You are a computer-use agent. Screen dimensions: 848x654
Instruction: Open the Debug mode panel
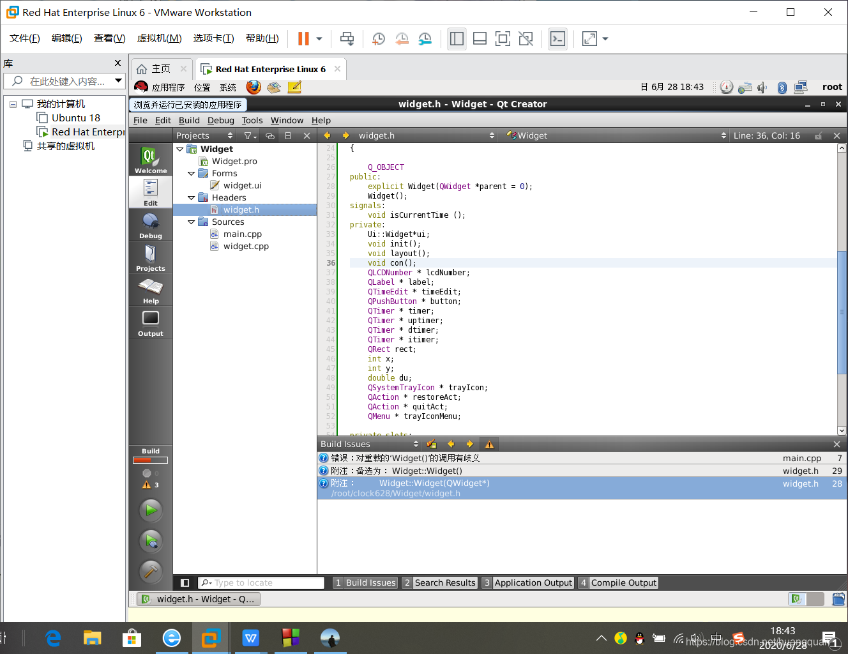point(151,225)
